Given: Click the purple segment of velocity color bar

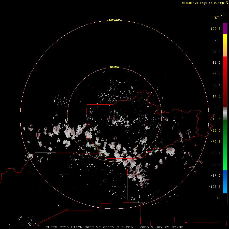Looking at the screenshot, I should tap(225, 28).
